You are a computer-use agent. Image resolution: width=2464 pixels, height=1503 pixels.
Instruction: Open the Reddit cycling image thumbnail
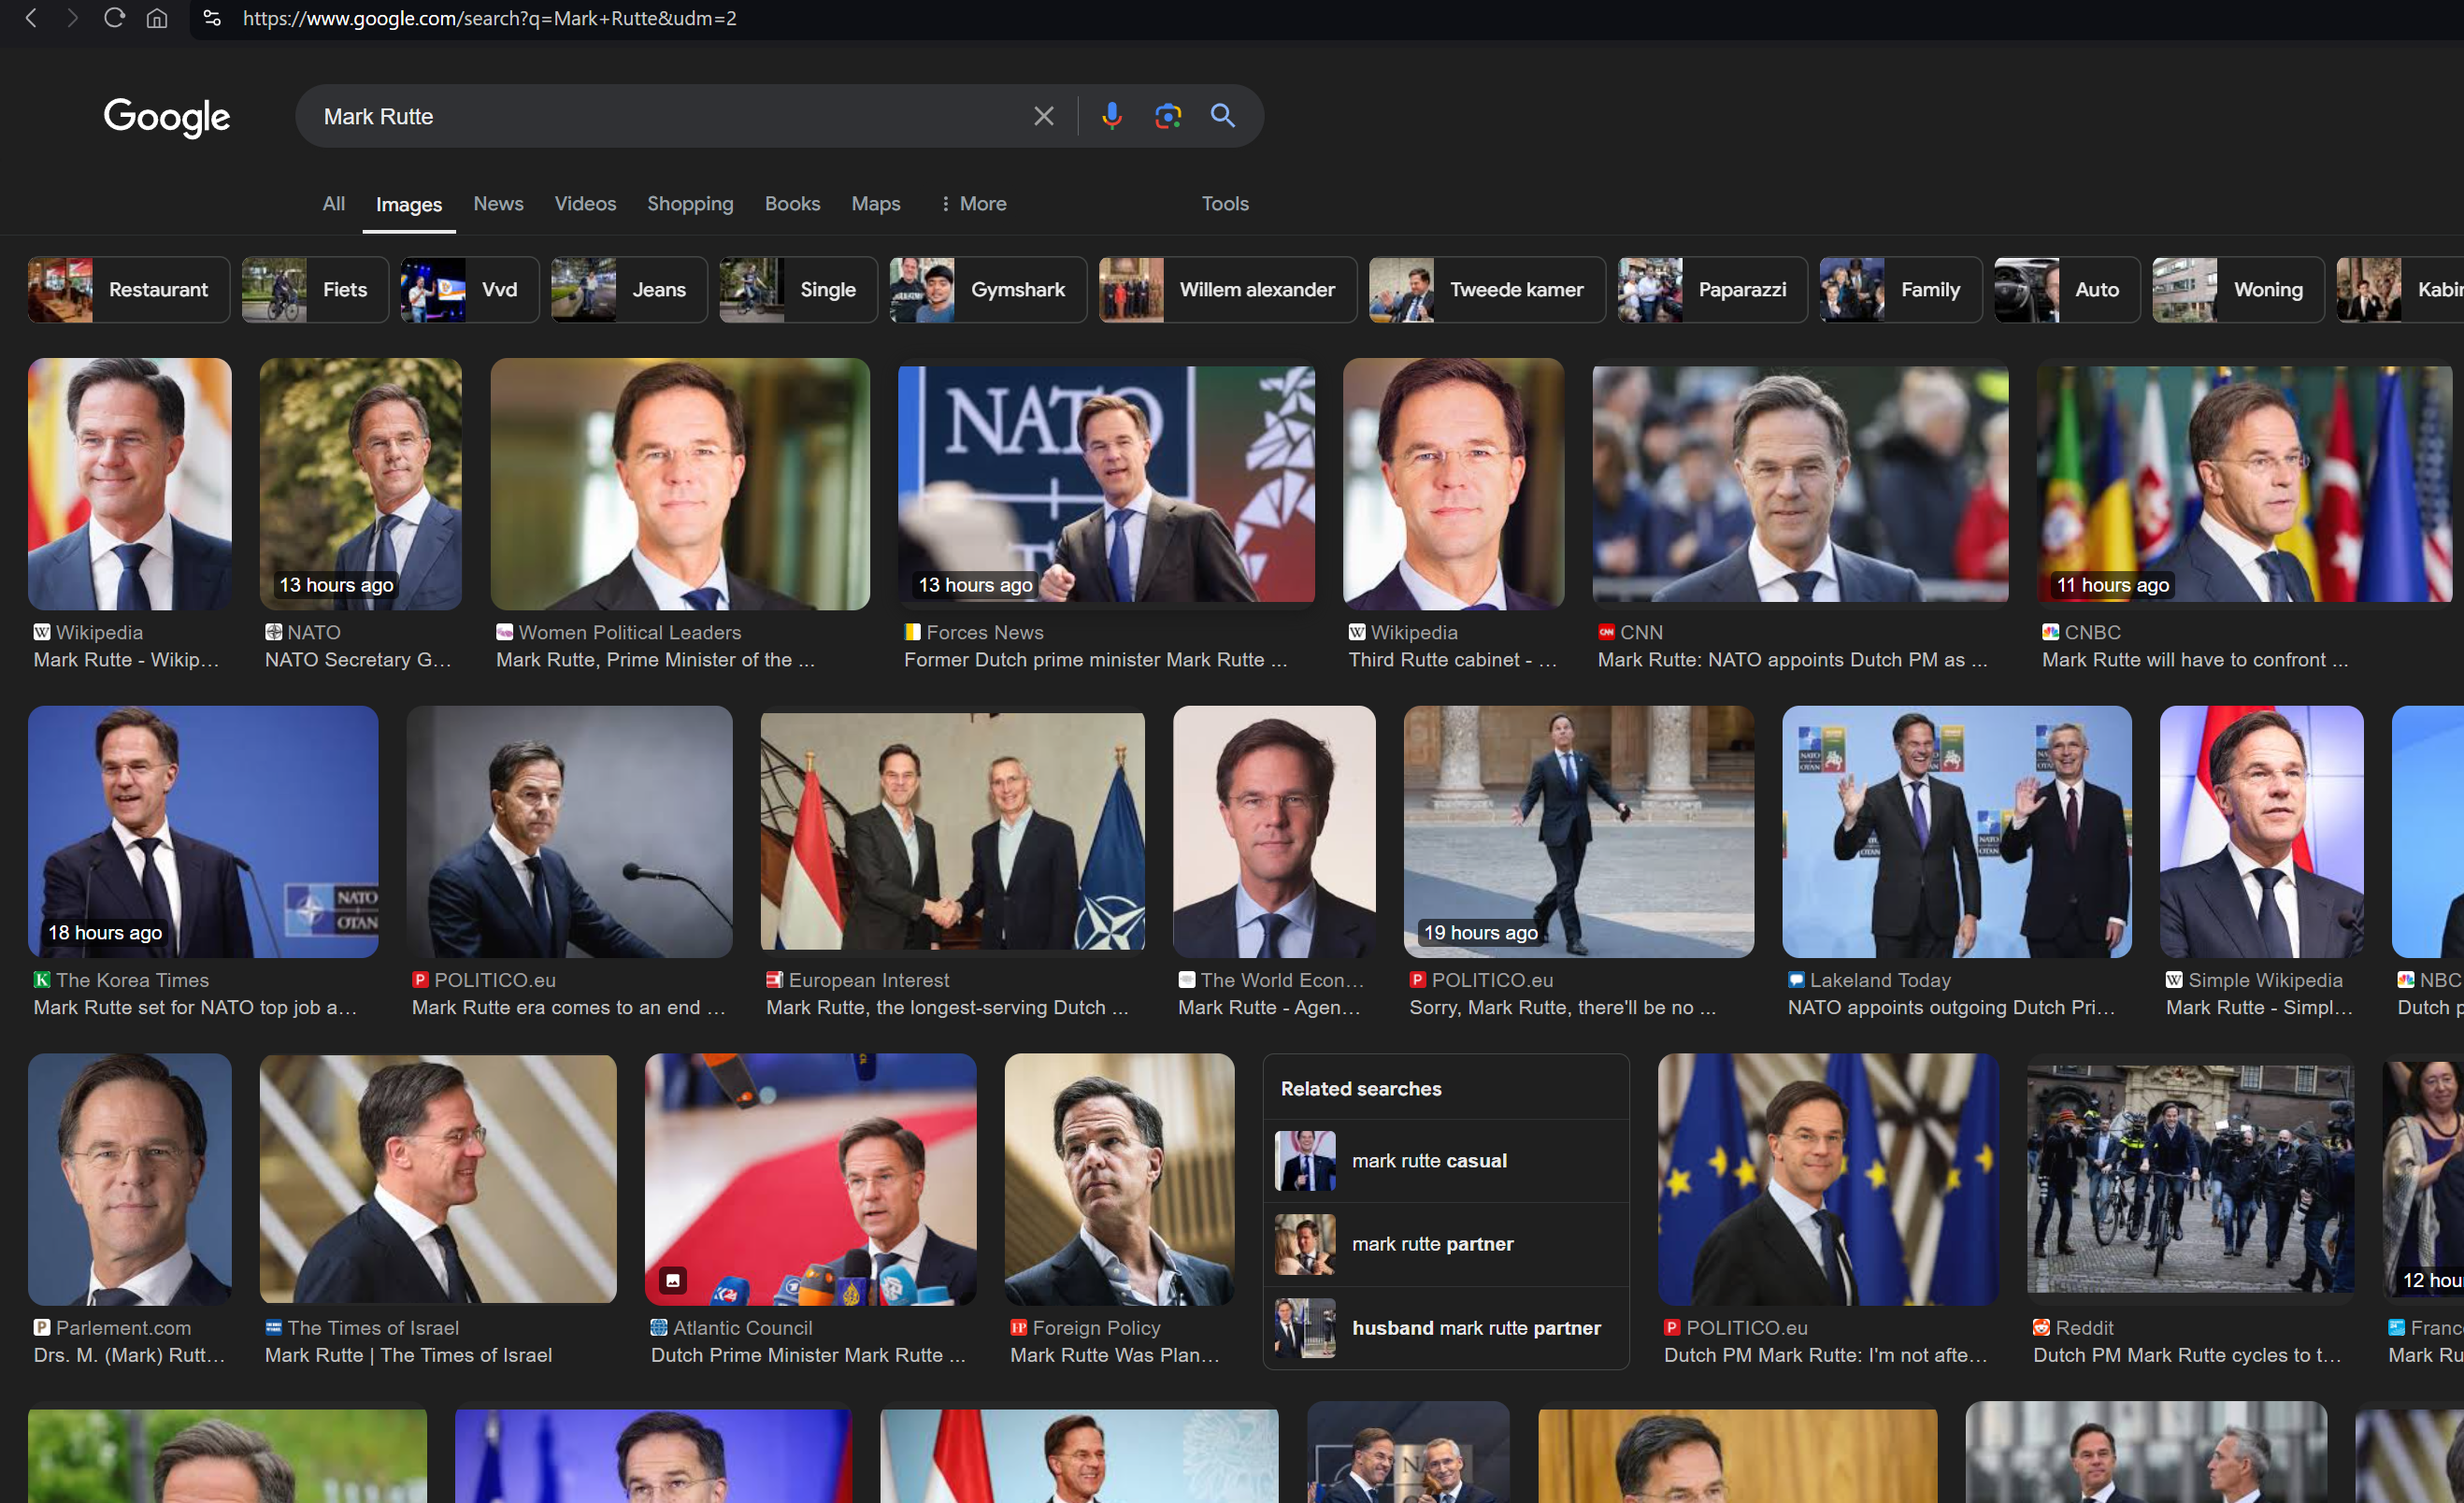click(x=2191, y=1179)
